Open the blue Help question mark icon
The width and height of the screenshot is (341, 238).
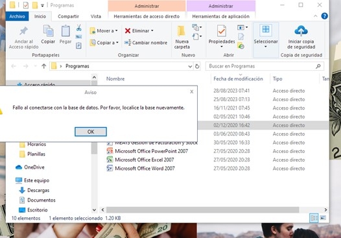(x=324, y=16)
